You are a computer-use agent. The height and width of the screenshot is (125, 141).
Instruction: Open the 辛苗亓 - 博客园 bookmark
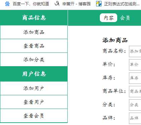[x=72, y=4]
